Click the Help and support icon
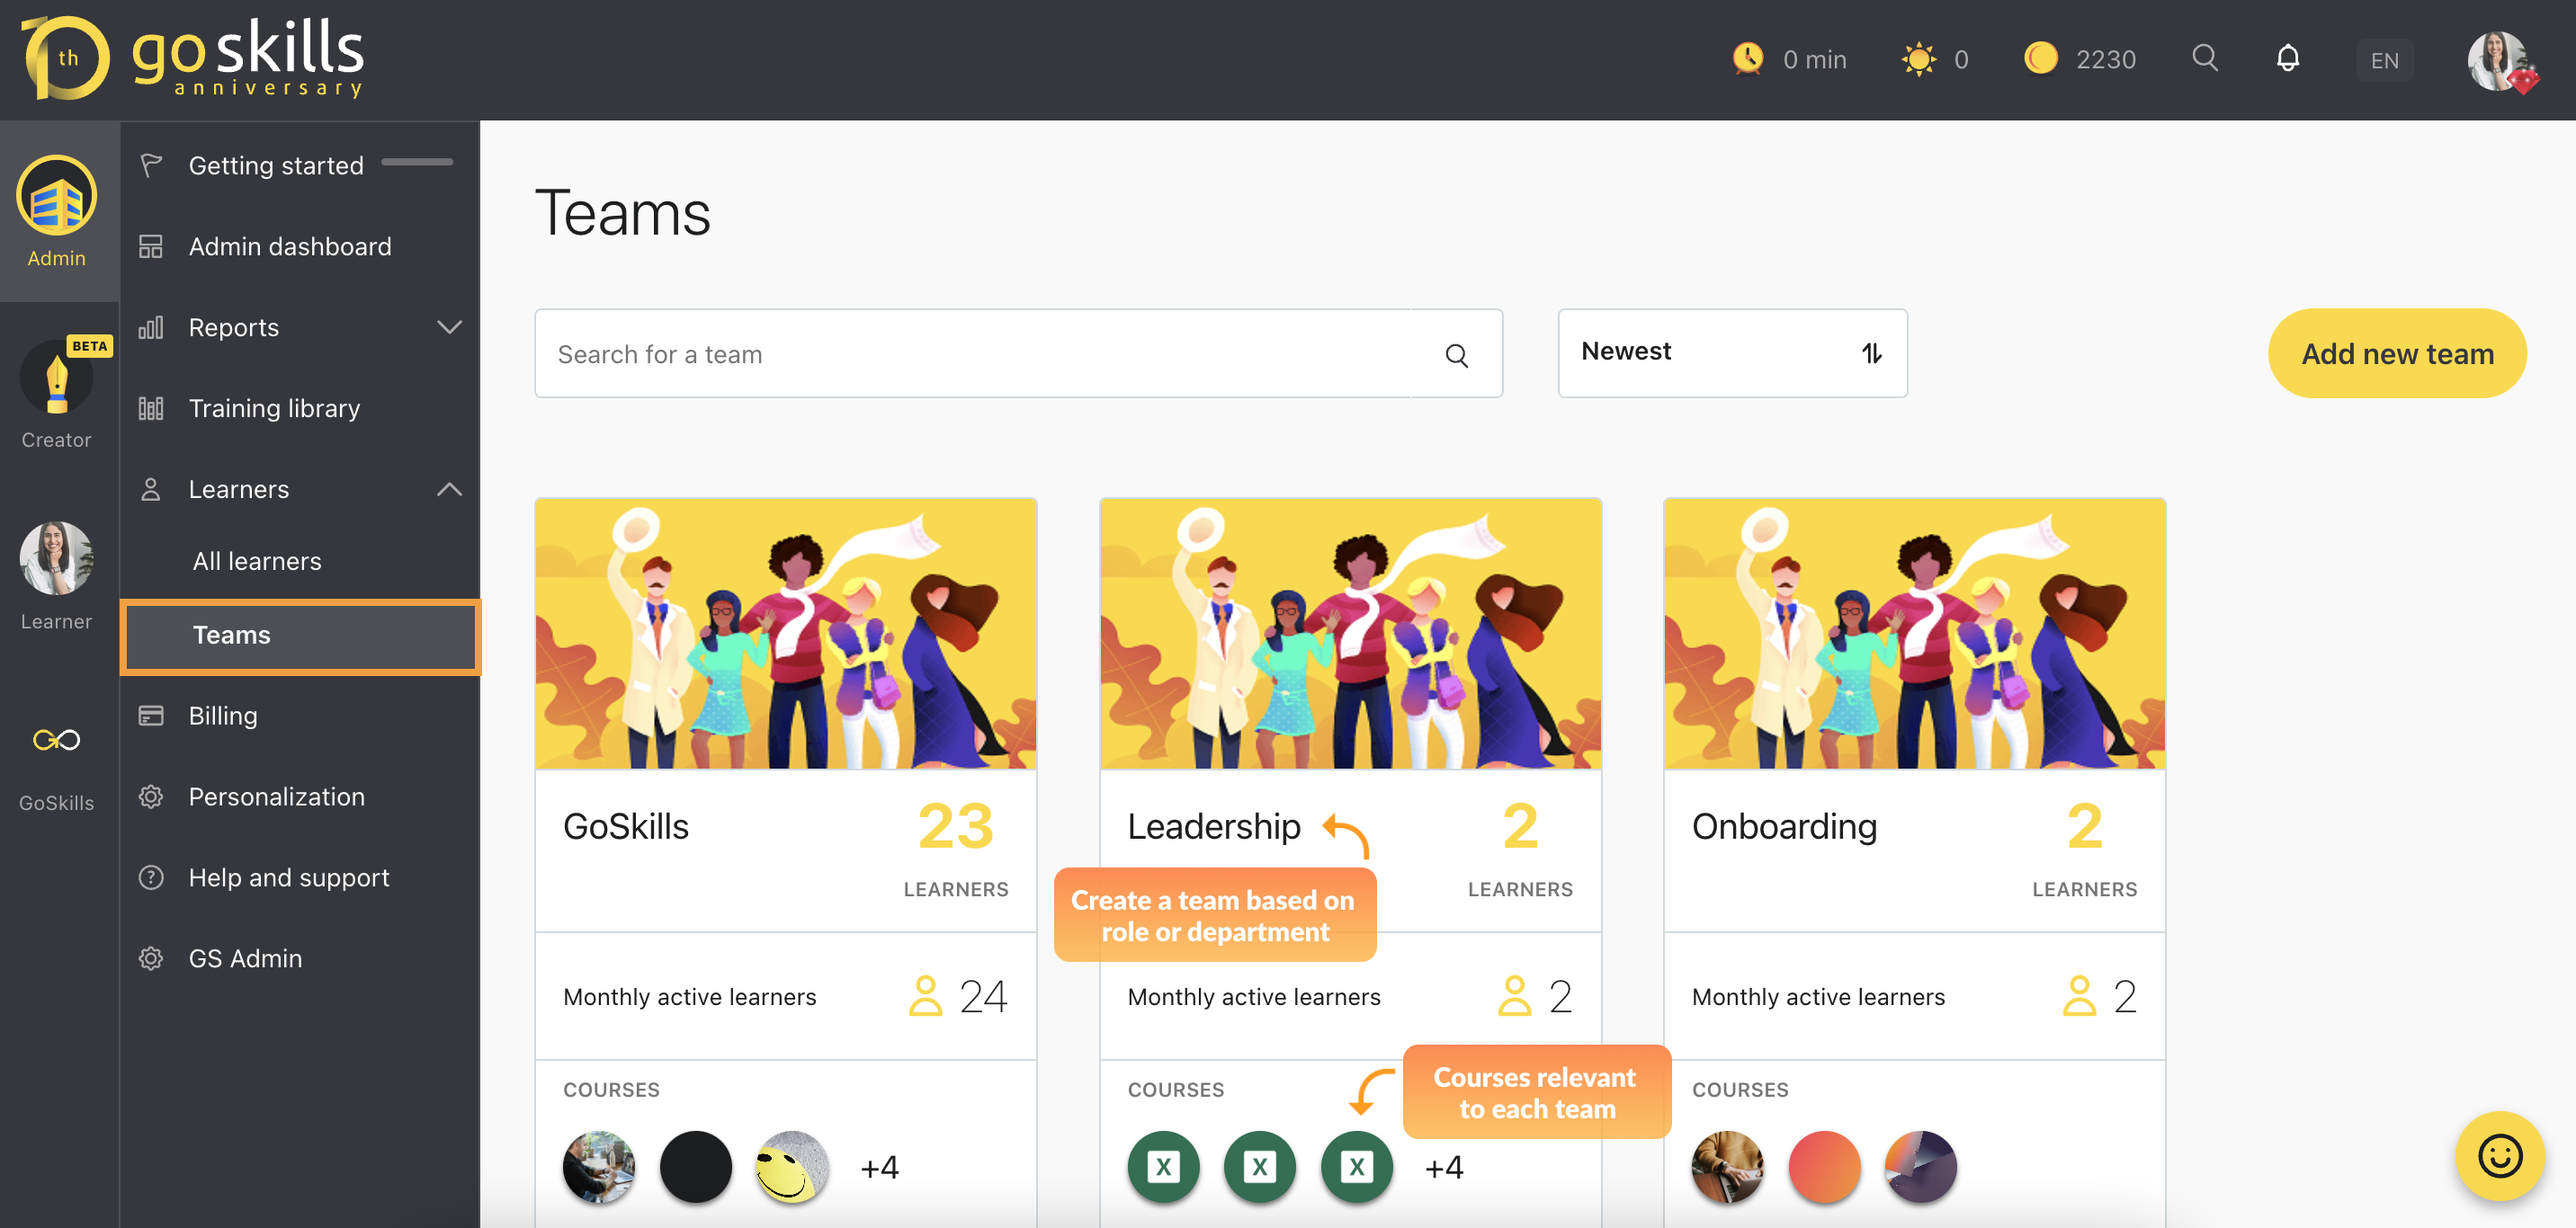This screenshot has width=2576, height=1228. [153, 877]
